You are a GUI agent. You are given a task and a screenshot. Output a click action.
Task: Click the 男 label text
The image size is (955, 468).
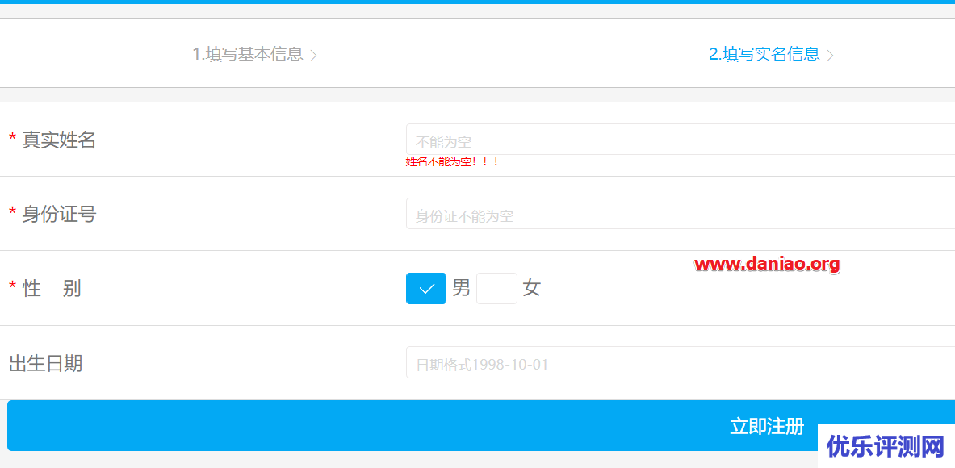(x=461, y=288)
